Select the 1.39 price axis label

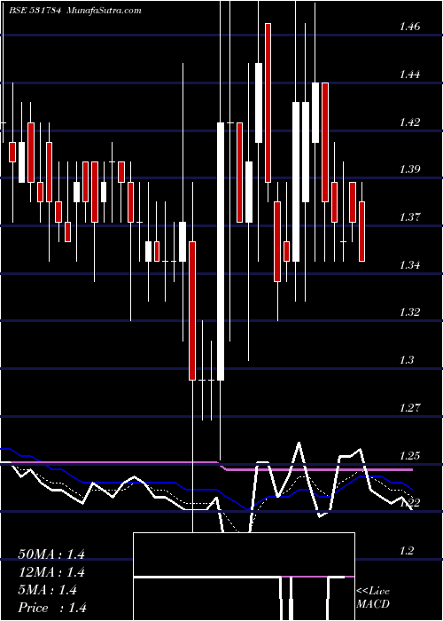(x=409, y=169)
